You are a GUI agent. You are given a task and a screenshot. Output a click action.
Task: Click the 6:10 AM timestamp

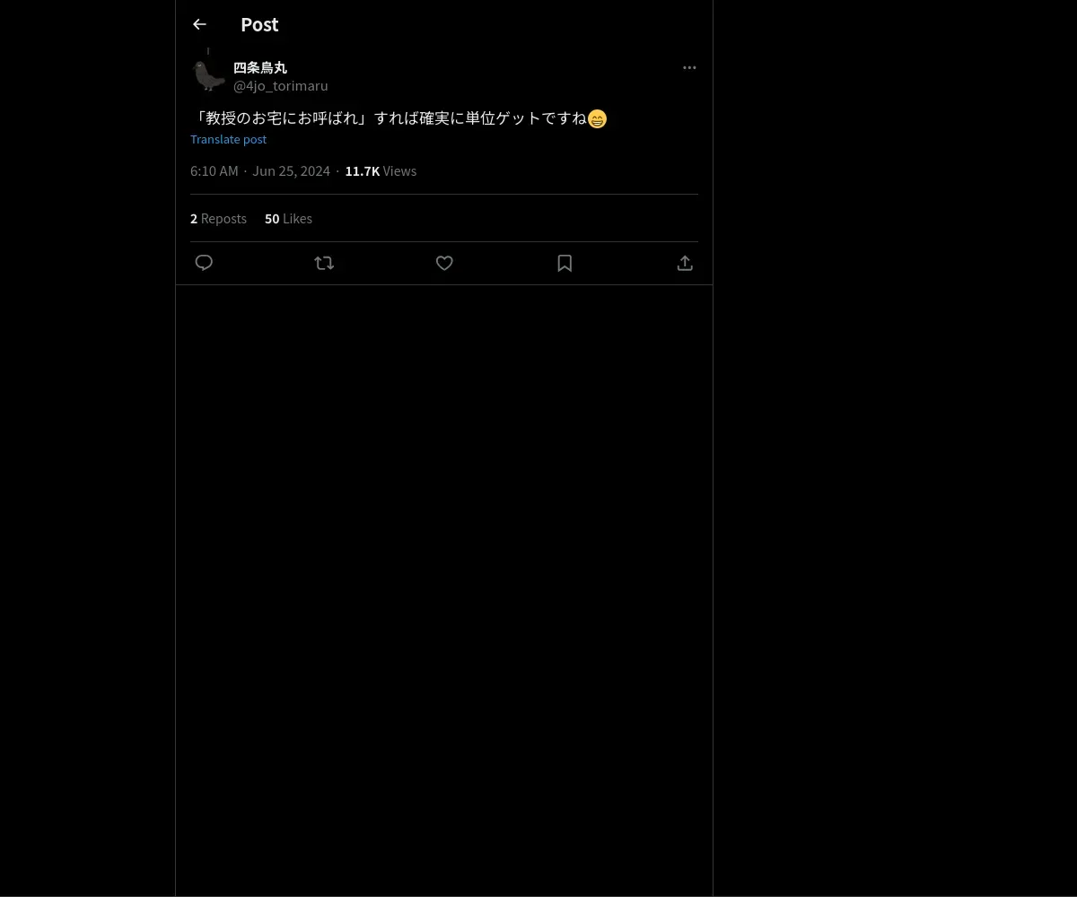tap(215, 170)
